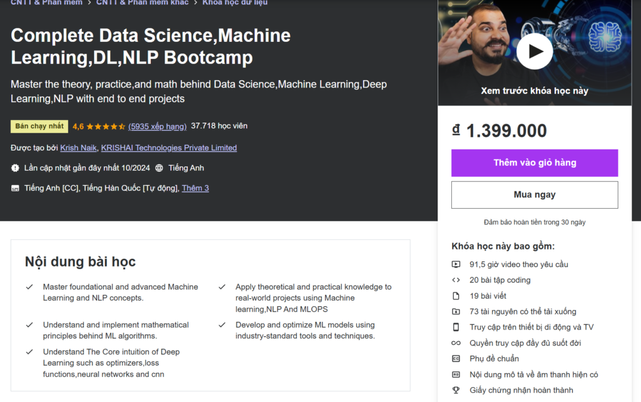
Task: Click the audio description icon
Action: [456, 374]
